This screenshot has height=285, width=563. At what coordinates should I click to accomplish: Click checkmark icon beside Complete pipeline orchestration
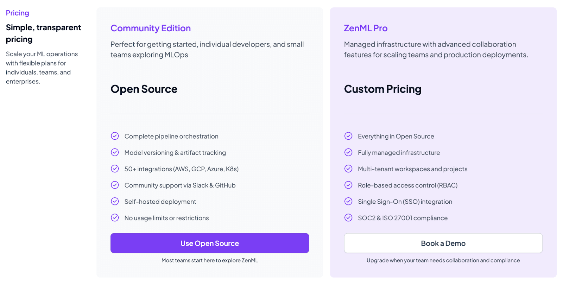(115, 136)
